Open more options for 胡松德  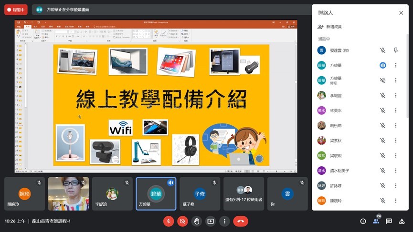(395, 125)
